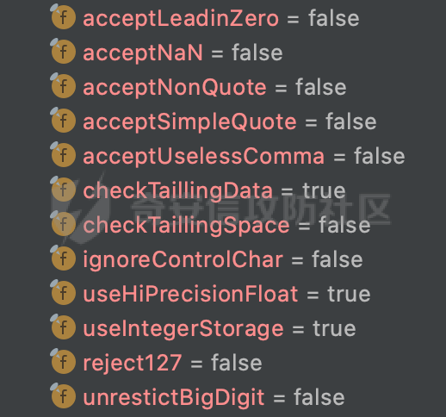
Task: Click the false value of acceptUselessComma
Action: click(x=380, y=156)
